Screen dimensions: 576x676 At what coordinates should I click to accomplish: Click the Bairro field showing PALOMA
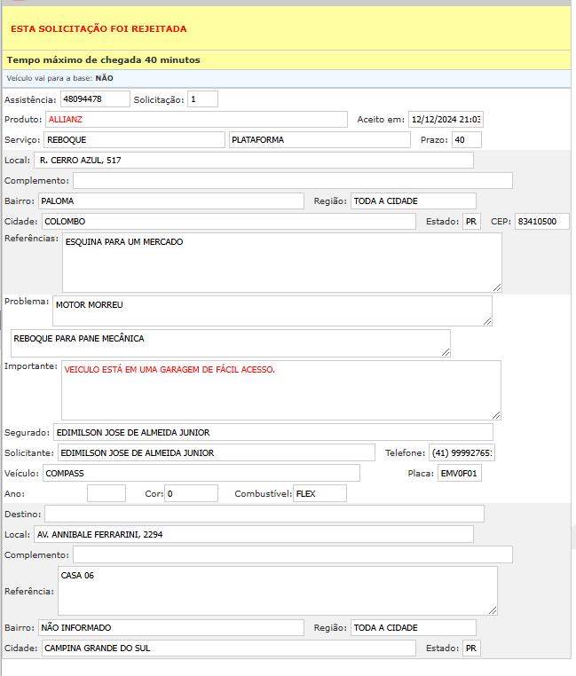(x=171, y=200)
